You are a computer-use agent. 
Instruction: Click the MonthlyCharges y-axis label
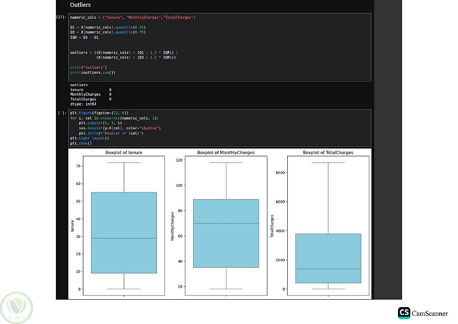172,226
